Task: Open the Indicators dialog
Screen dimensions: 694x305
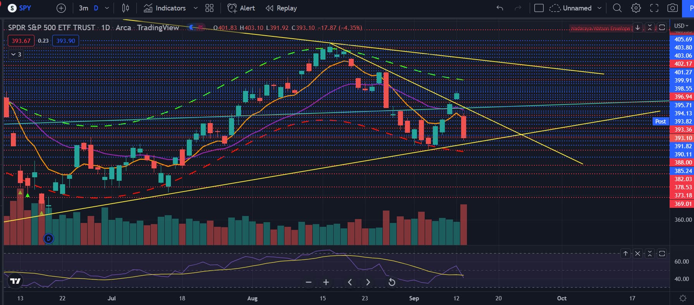Action: tap(165, 8)
